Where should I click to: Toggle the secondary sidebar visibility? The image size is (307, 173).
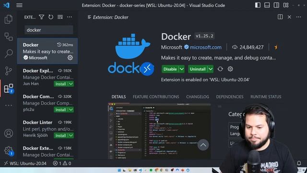click(x=276, y=5)
